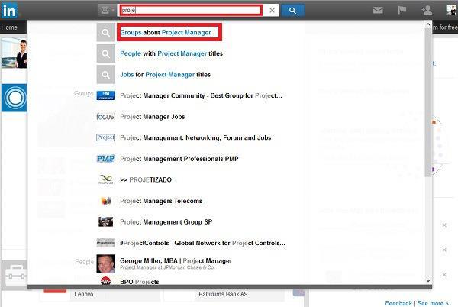Screen dimensions: 458x307
Task: Open 'Project Management: Networking, Forum and Jobs'
Action: coord(195,138)
